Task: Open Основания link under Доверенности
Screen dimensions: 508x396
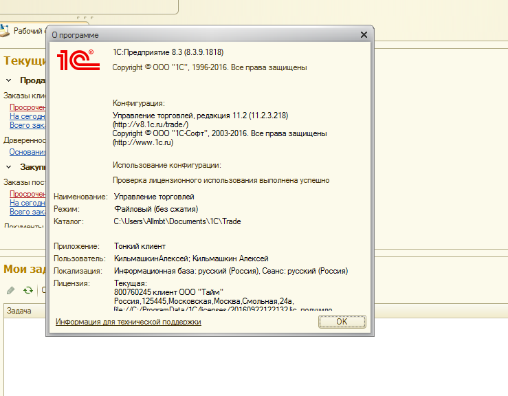Action: click(27, 152)
